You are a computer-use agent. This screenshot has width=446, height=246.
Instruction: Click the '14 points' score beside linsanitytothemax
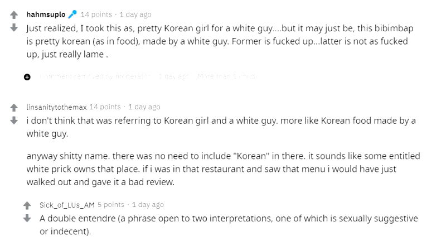[105, 107]
